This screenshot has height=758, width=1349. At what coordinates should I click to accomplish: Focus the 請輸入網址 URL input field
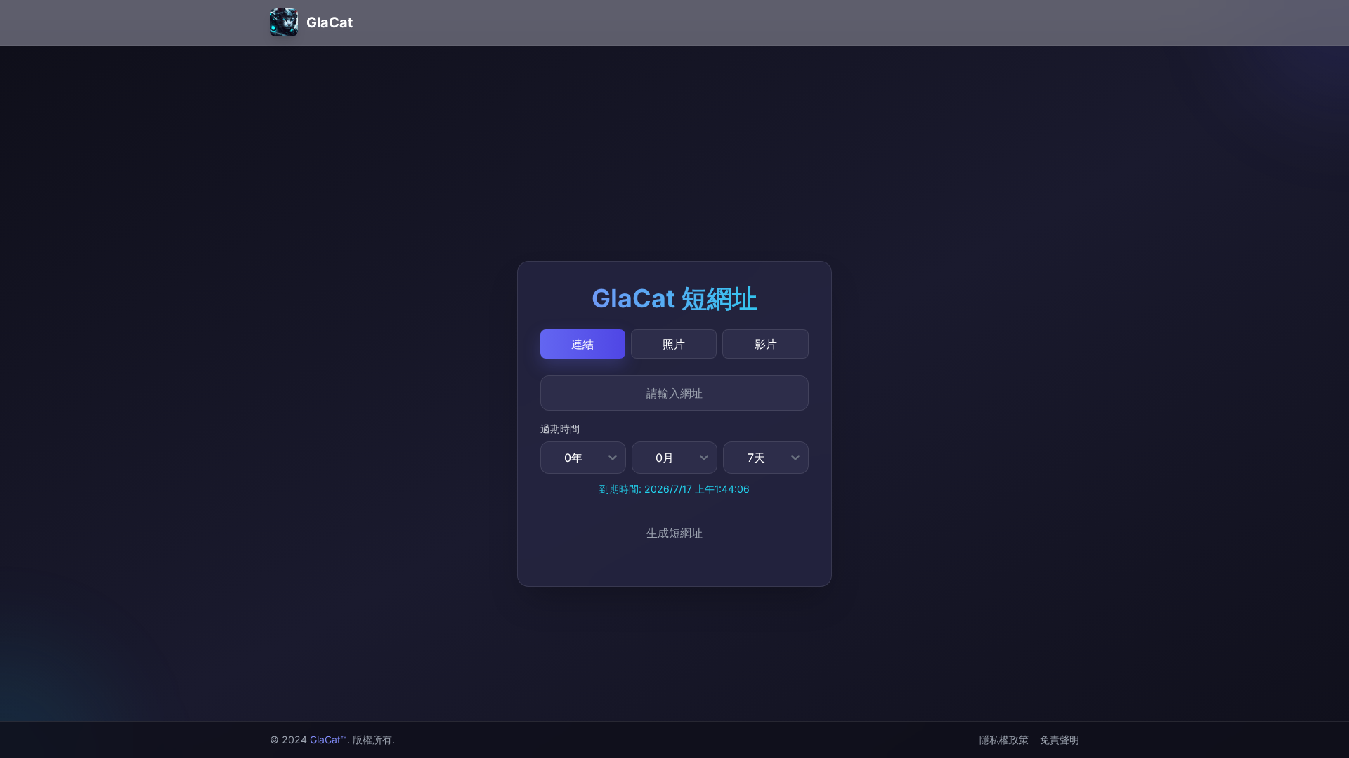674,393
